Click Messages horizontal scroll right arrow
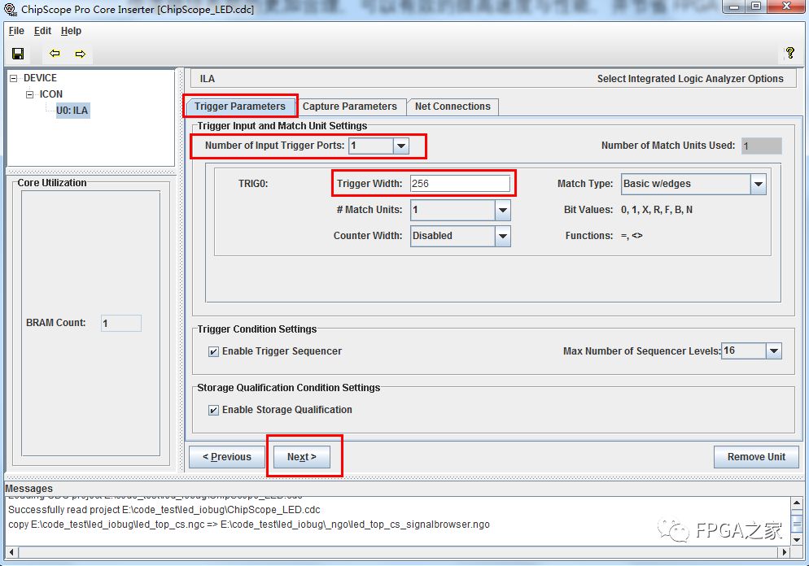 (x=785, y=552)
